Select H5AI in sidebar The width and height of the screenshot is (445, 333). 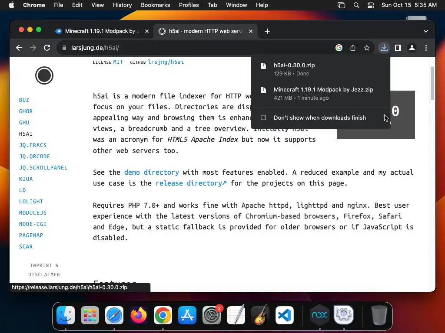(26, 134)
